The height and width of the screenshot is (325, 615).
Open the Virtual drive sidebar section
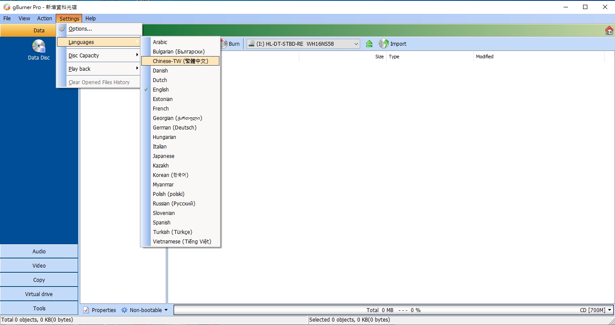click(39, 294)
